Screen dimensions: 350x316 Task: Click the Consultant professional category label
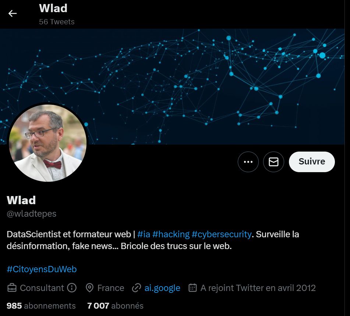click(x=42, y=288)
